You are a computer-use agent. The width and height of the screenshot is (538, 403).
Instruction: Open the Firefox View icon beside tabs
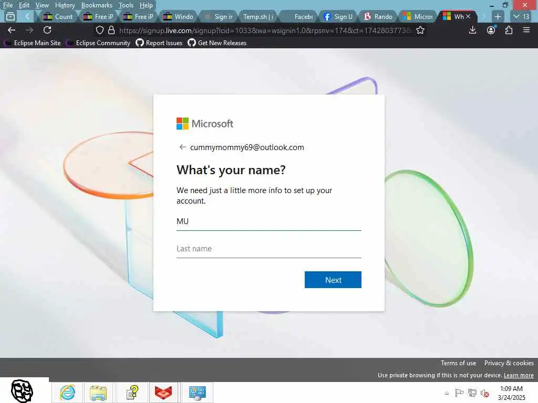pyautogui.click(x=11, y=16)
